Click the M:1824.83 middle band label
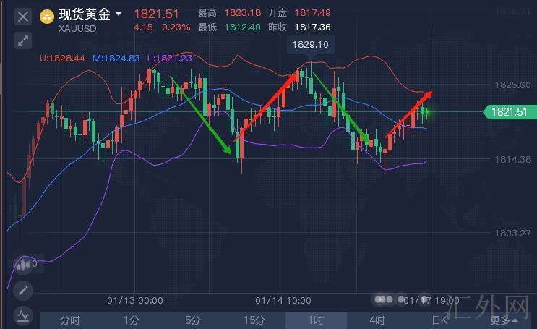The image size is (537, 329). 116,58
